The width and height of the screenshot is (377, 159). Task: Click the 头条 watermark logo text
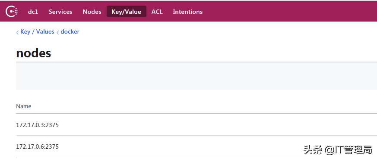click(x=313, y=150)
